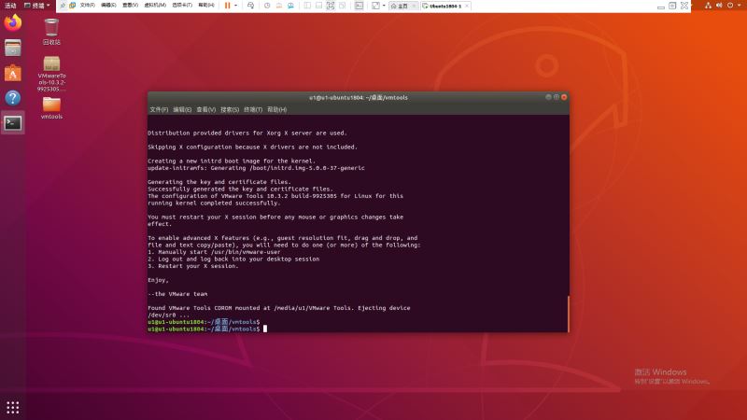Screen dimensions: 747x420
Task: Select the VMwareTools archive on desktop
Action: [51, 76]
